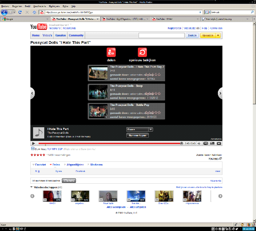Collapse the Videoboodschappen section triangle

pos(31,187)
